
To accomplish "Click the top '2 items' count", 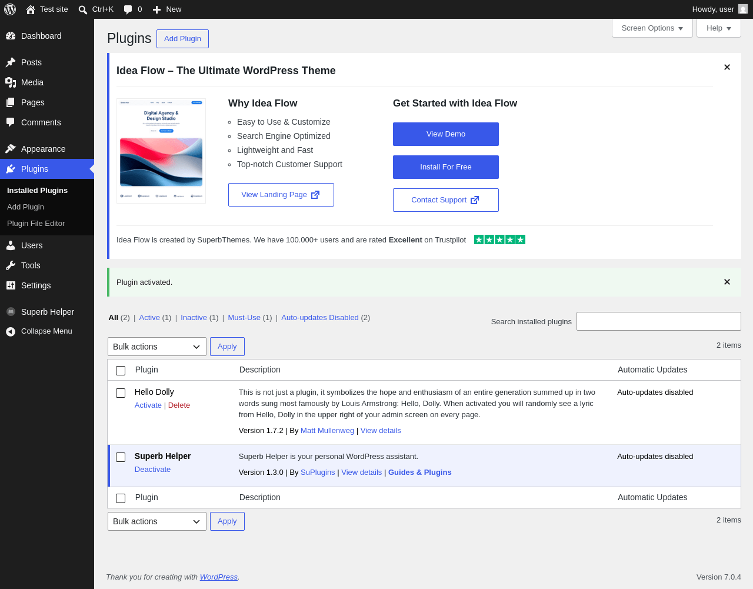I will [729, 345].
